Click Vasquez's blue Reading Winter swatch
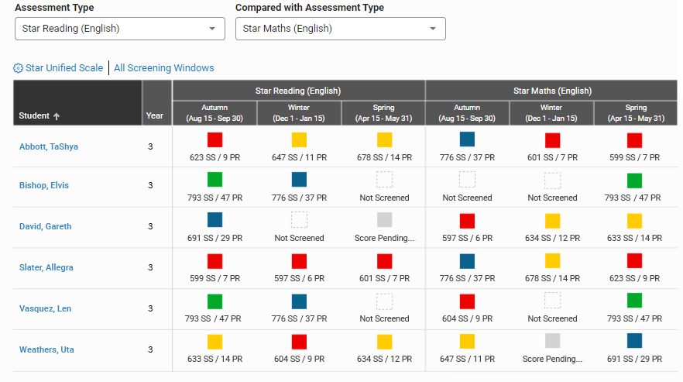The width and height of the screenshot is (683, 382). point(299,301)
